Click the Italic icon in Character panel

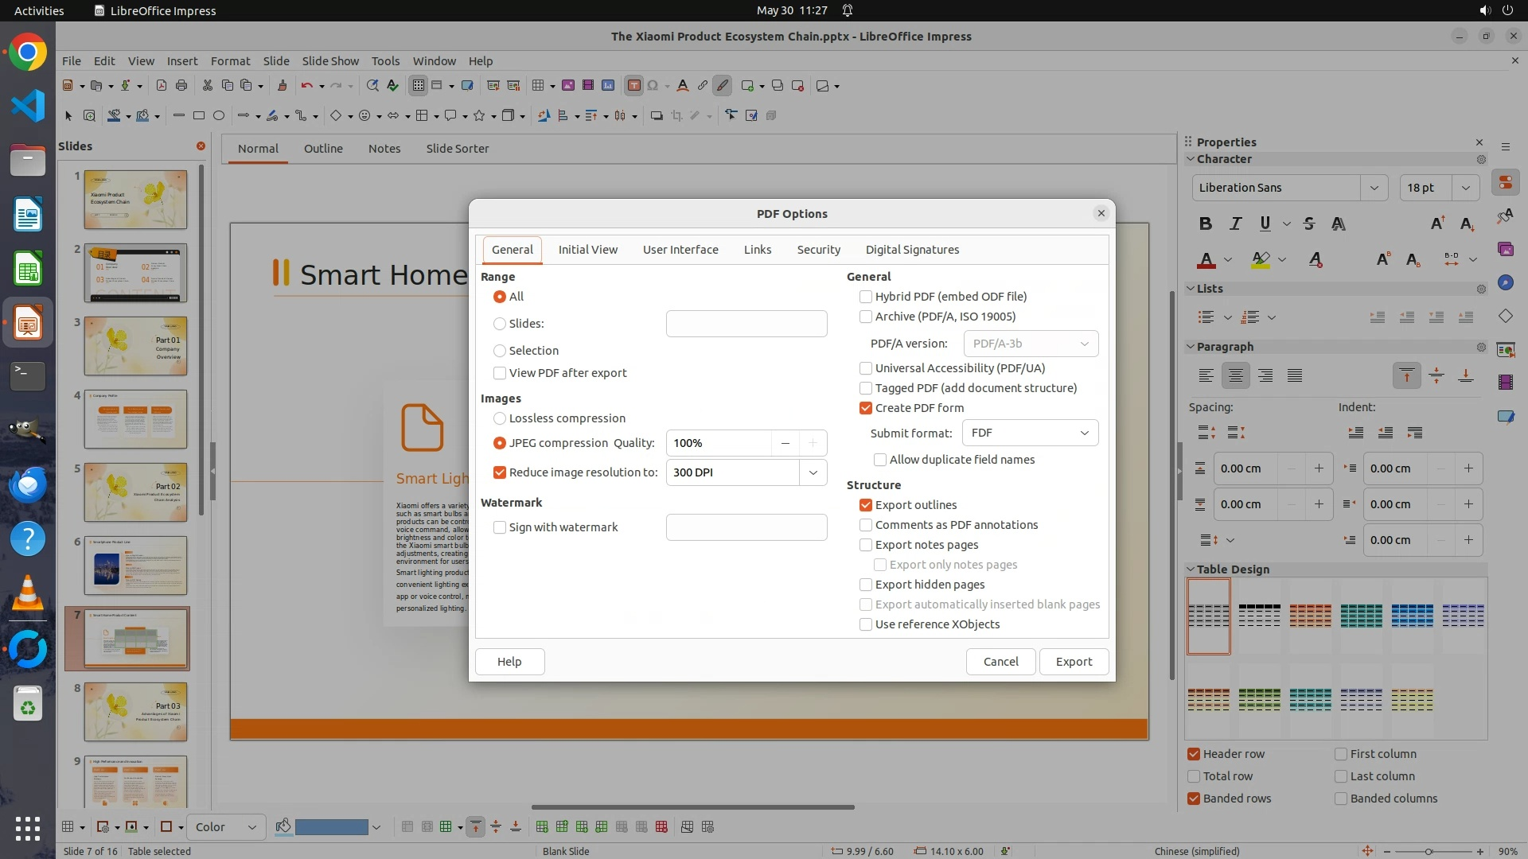pyautogui.click(x=1235, y=223)
